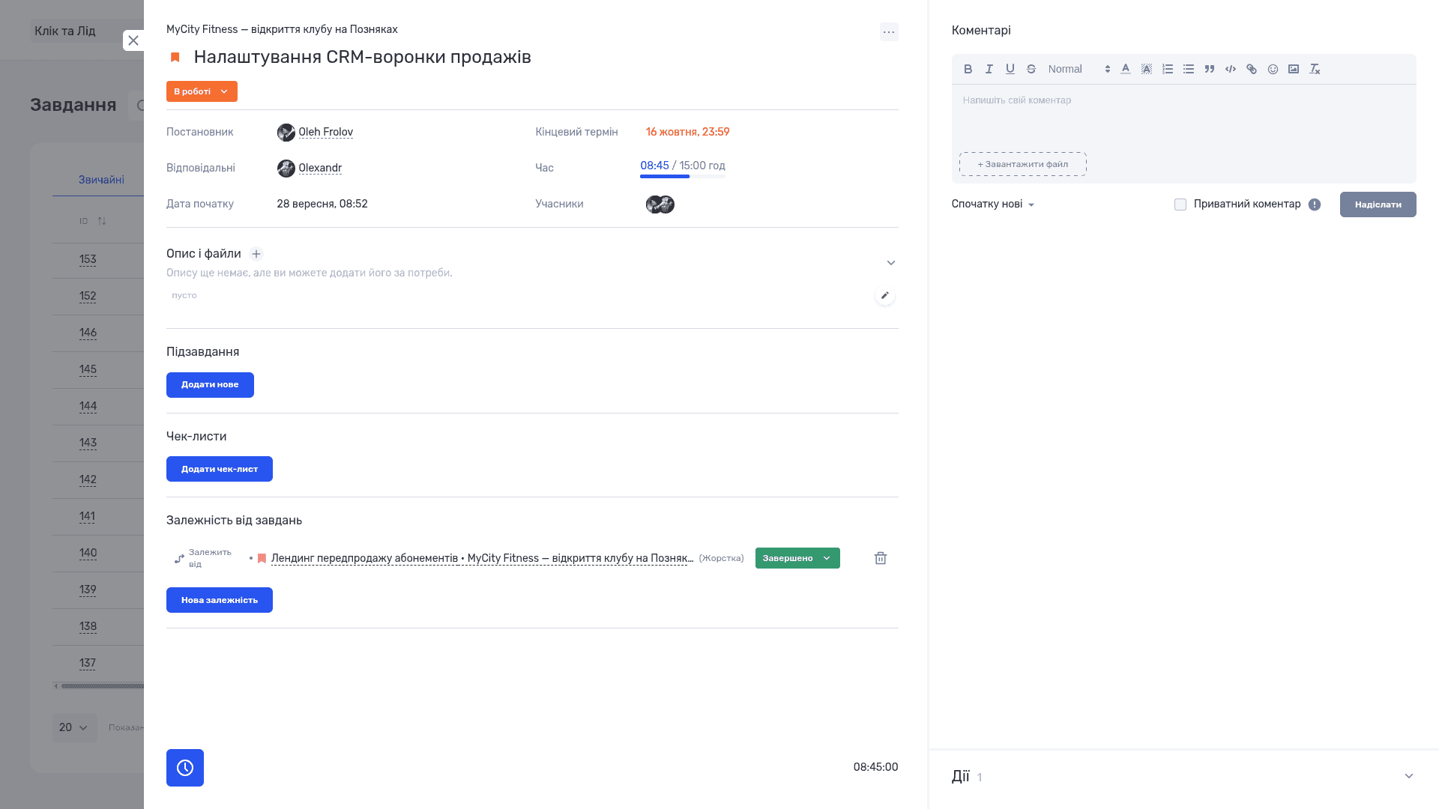Screen dimensions: 1439x809
Task: Apply underline formatting in comment editor
Action: click(x=1010, y=69)
